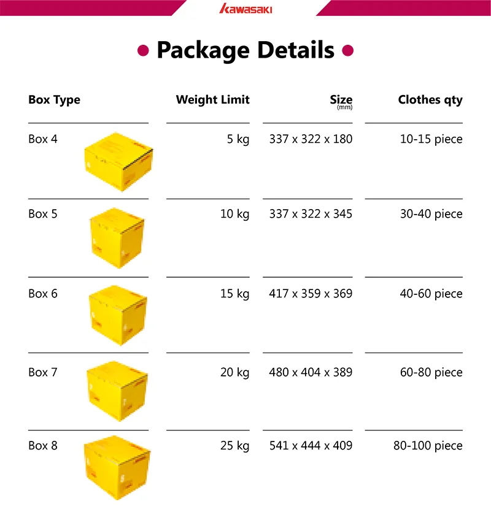This screenshot has height=512, width=491.
Task: Click the Box 6 yellow box image
Action: (x=119, y=315)
